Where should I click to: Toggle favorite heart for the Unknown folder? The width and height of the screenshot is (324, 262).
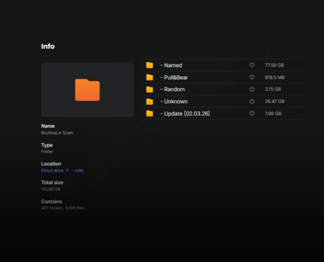252,102
